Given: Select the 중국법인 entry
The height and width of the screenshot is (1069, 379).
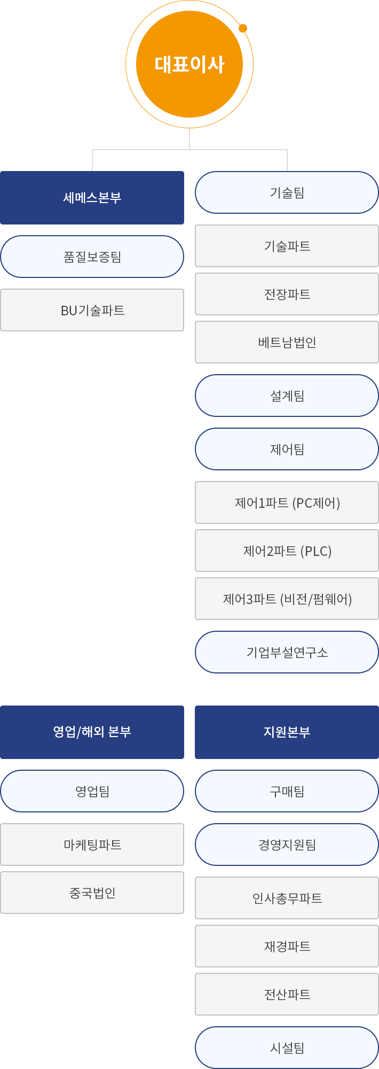Looking at the screenshot, I should point(92,893).
